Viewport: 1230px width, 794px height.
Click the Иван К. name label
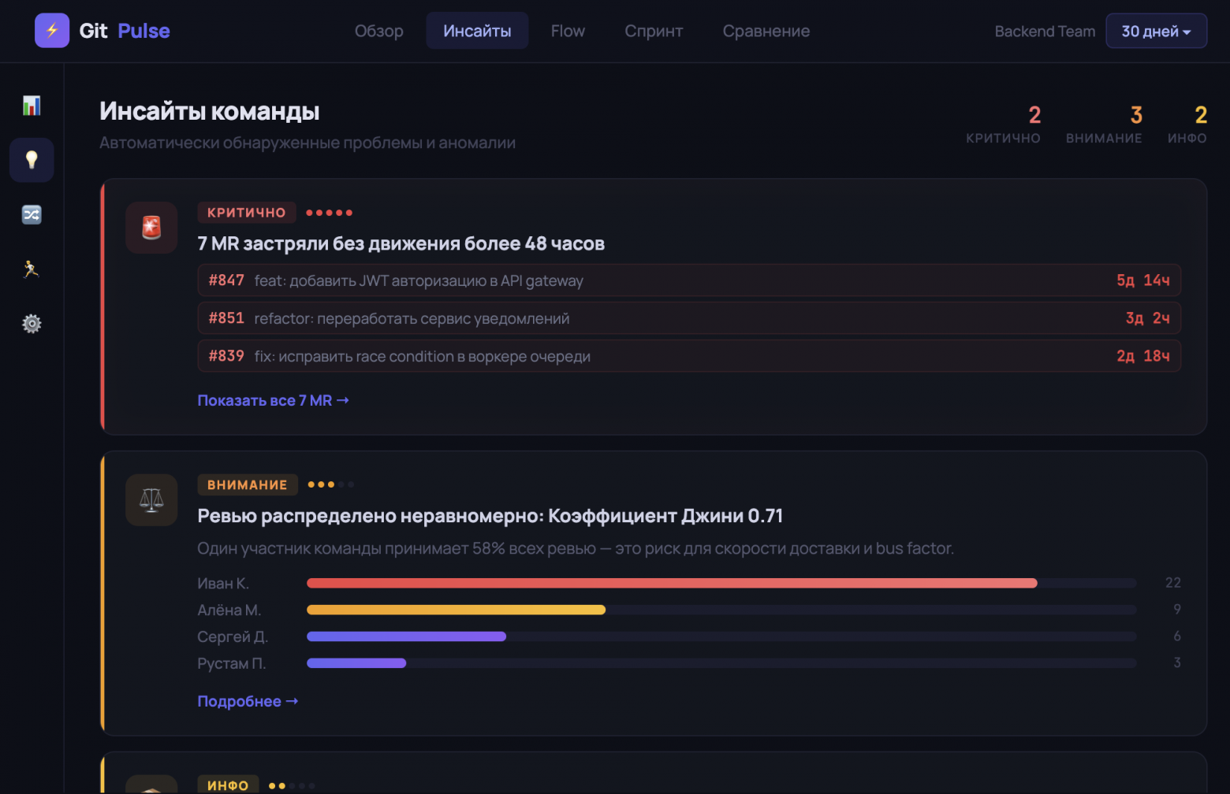click(x=223, y=584)
